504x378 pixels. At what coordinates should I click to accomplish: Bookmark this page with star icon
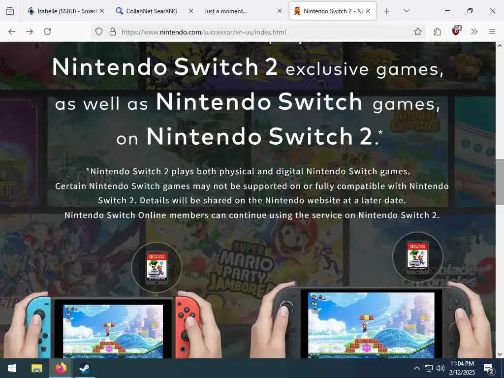(x=417, y=31)
